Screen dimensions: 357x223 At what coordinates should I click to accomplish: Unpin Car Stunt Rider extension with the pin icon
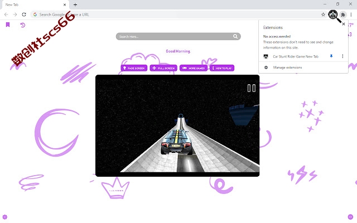(331, 56)
